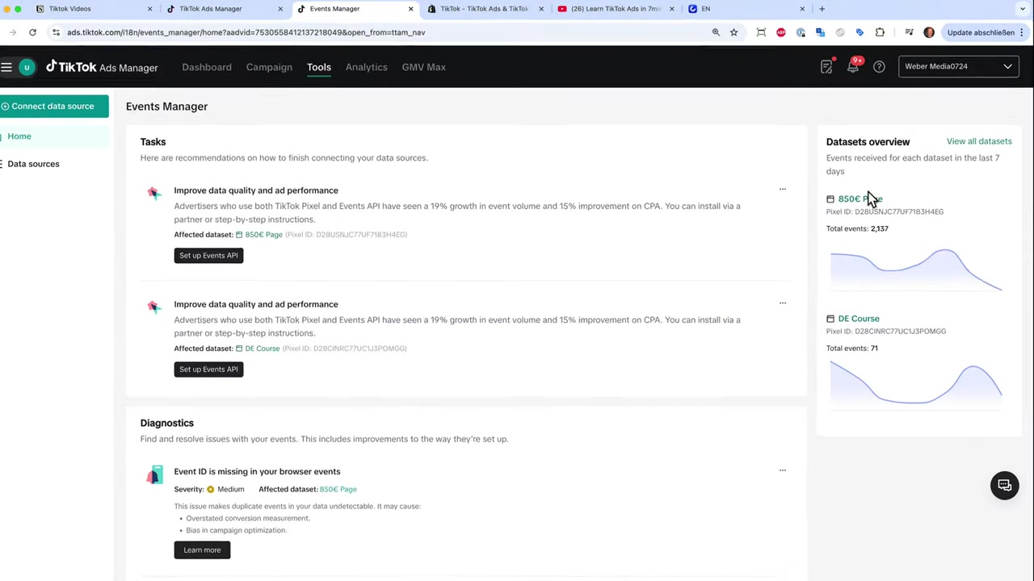Switch to the TikTok Ads Manager browser tab
Screen dimensions: 1034x581
(222, 9)
